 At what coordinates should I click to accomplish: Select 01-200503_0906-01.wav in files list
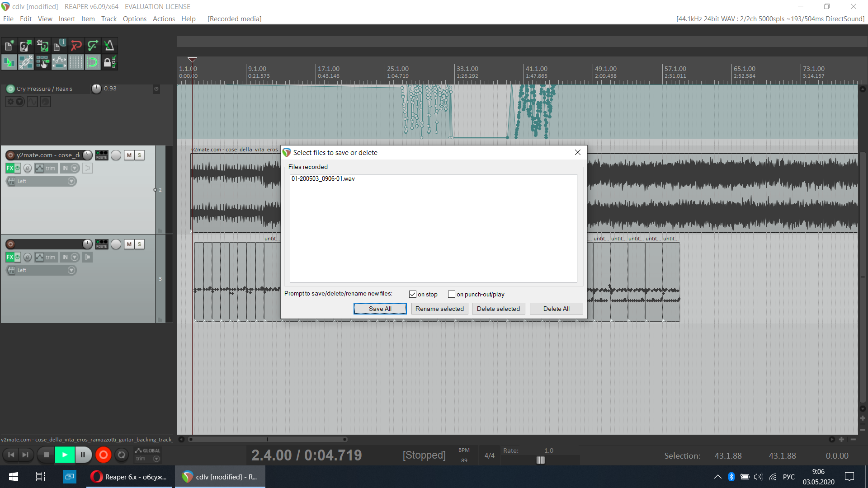coord(323,179)
